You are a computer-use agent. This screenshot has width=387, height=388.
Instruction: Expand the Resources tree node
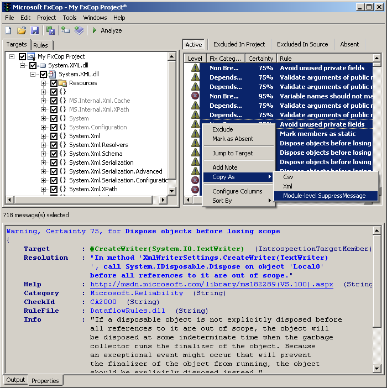pos(43,83)
